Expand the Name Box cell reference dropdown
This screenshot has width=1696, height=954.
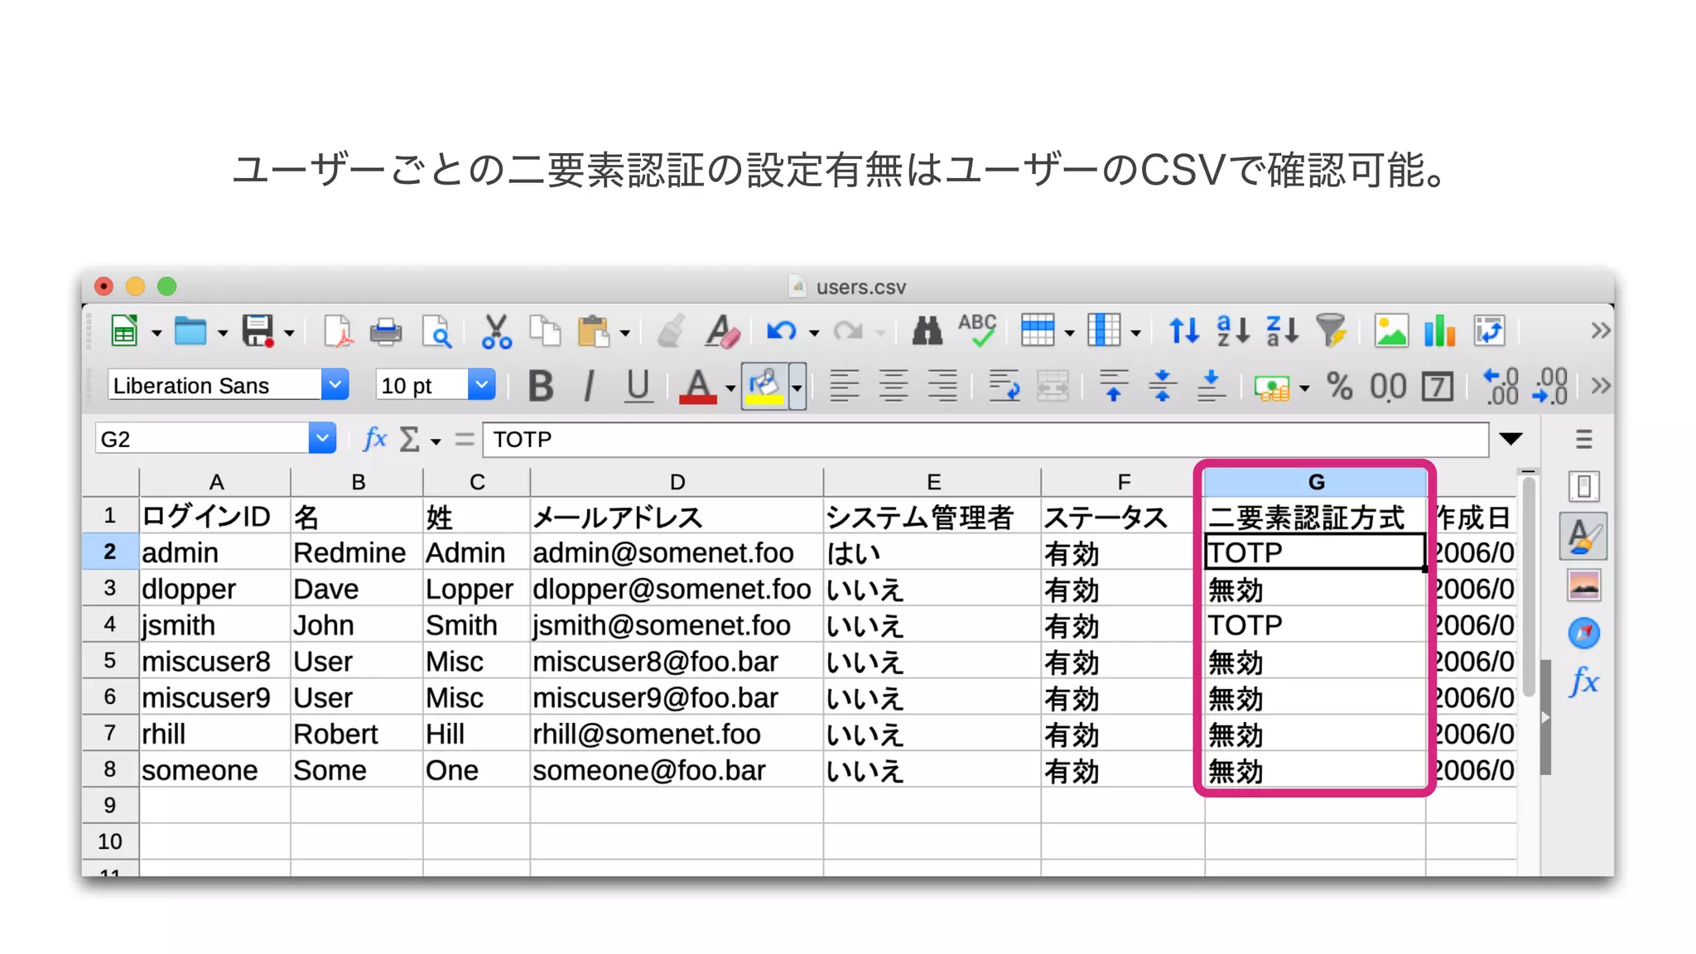point(321,438)
